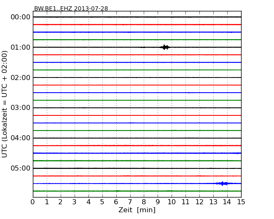Click the 05:00 time label
Image resolution: width=274 pixels, height=219 pixels.
click(x=21, y=168)
